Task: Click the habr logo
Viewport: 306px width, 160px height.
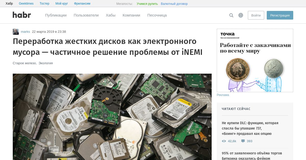Action: [x=22, y=15]
